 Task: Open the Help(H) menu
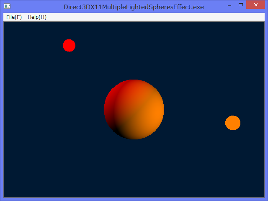click(37, 17)
